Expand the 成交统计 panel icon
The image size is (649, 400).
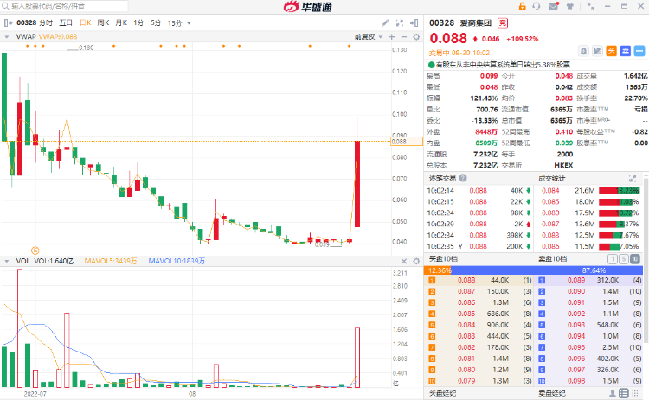click(633, 179)
